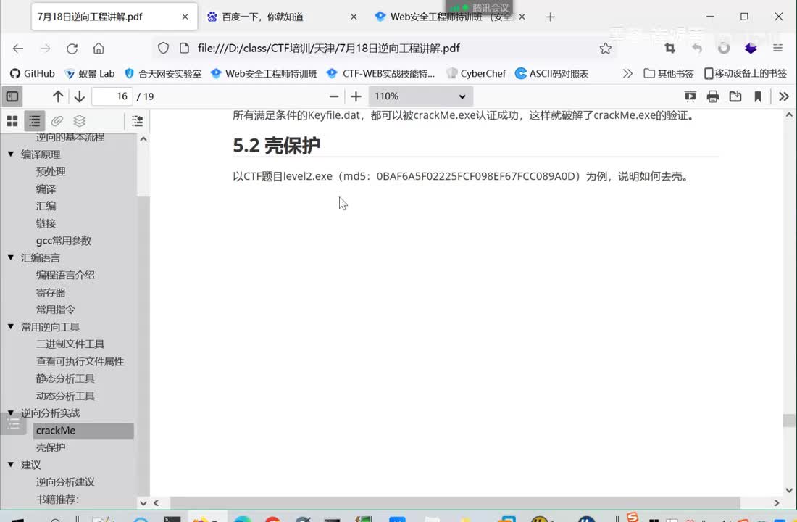Toggle the PDF sidebar panel
The width and height of the screenshot is (797, 522).
(x=12, y=96)
